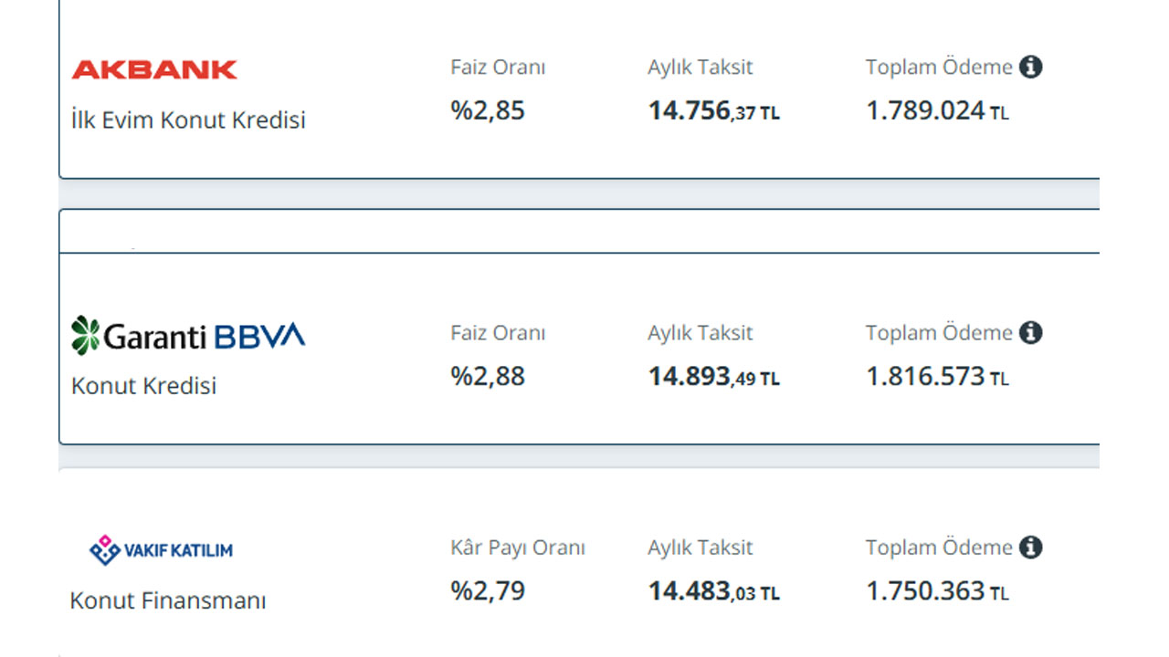The height and width of the screenshot is (657, 1169).
Task: Click the Garanti BBVA logo
Action: (188, 335)
